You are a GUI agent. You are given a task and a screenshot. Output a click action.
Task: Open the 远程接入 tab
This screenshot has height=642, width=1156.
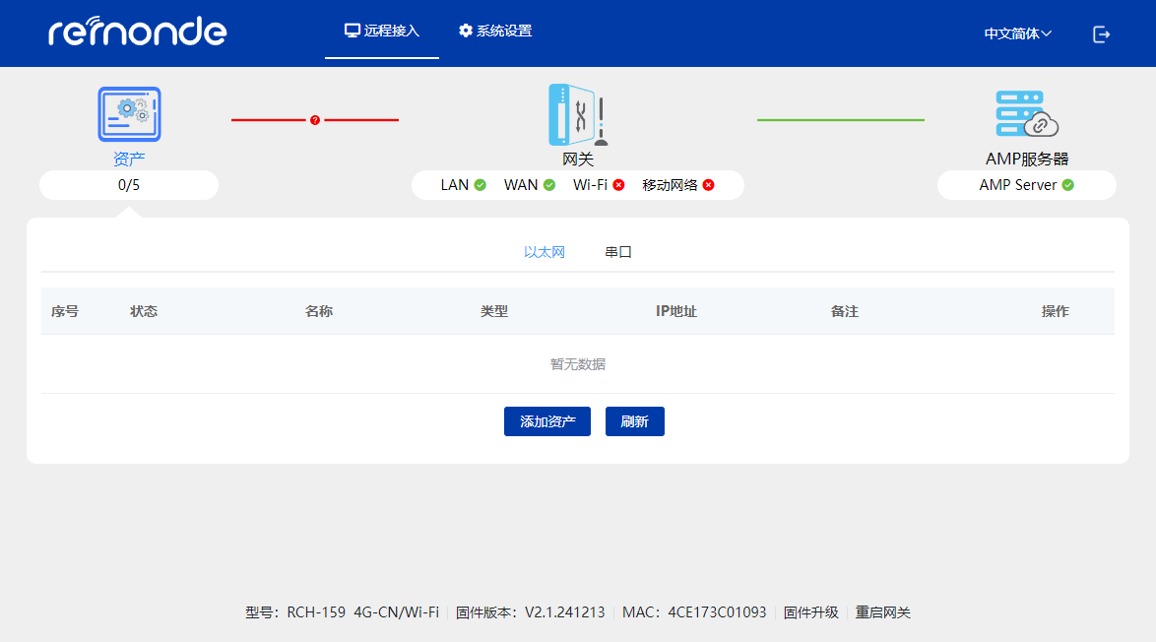(x=382, y=31)
